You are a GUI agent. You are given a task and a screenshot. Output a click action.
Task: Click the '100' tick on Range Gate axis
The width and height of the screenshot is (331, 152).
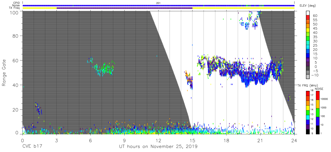[x=14, y=12]
